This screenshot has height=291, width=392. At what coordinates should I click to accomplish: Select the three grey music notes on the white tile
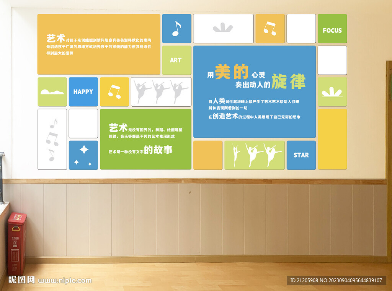pyautogui.click(x=52, y=139)
